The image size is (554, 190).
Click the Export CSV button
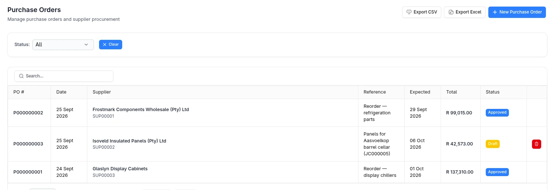422,12
